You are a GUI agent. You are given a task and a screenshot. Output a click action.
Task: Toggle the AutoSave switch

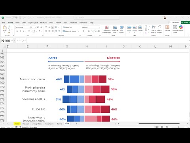[x=15, y=17]
